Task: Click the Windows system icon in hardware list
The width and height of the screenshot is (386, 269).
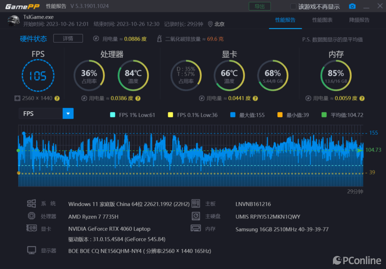Action: pyautogui.click(x=31, y=203)
